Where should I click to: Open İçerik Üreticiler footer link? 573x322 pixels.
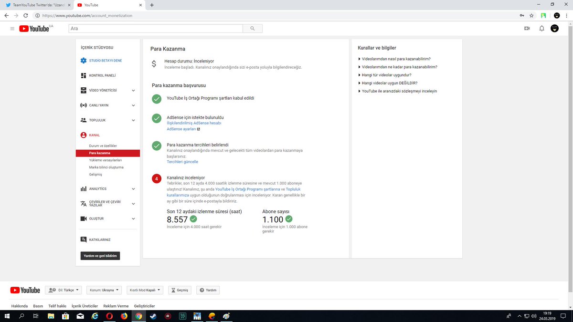tap(85, 306)
